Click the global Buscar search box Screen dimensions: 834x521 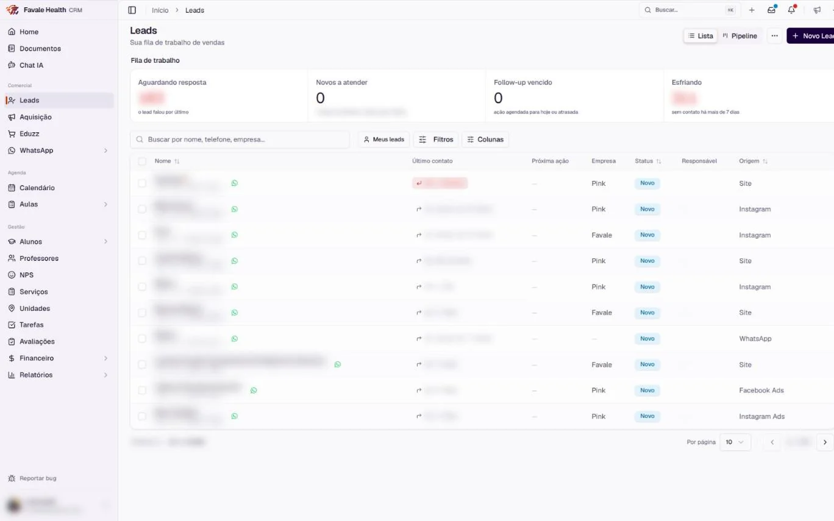pyautogui.click(x=690, y=10)
